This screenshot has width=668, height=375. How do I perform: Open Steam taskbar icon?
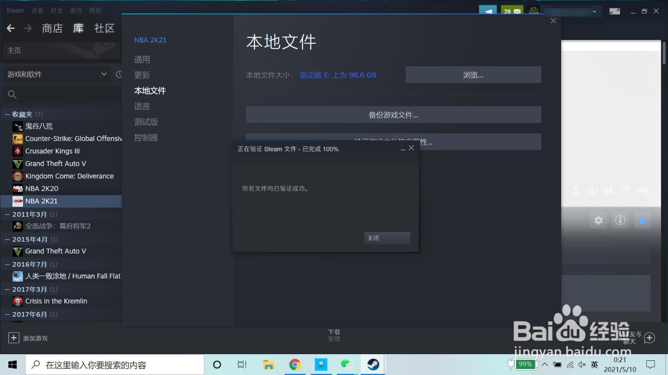coord(373,365)
